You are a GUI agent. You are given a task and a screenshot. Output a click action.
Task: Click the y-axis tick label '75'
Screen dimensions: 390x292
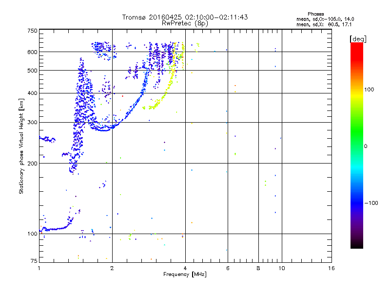coord(34,261)
